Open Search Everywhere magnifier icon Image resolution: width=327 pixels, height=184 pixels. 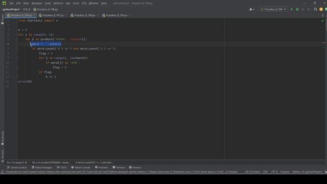click(316, 9)
